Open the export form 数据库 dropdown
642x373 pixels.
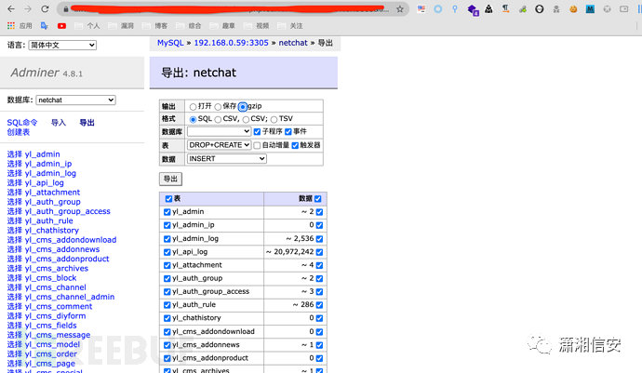click(x=219, y=131)
